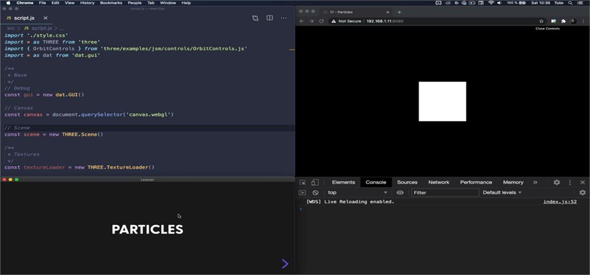Reload the Particles page in Chrome
590x275 pixels.
322,21
